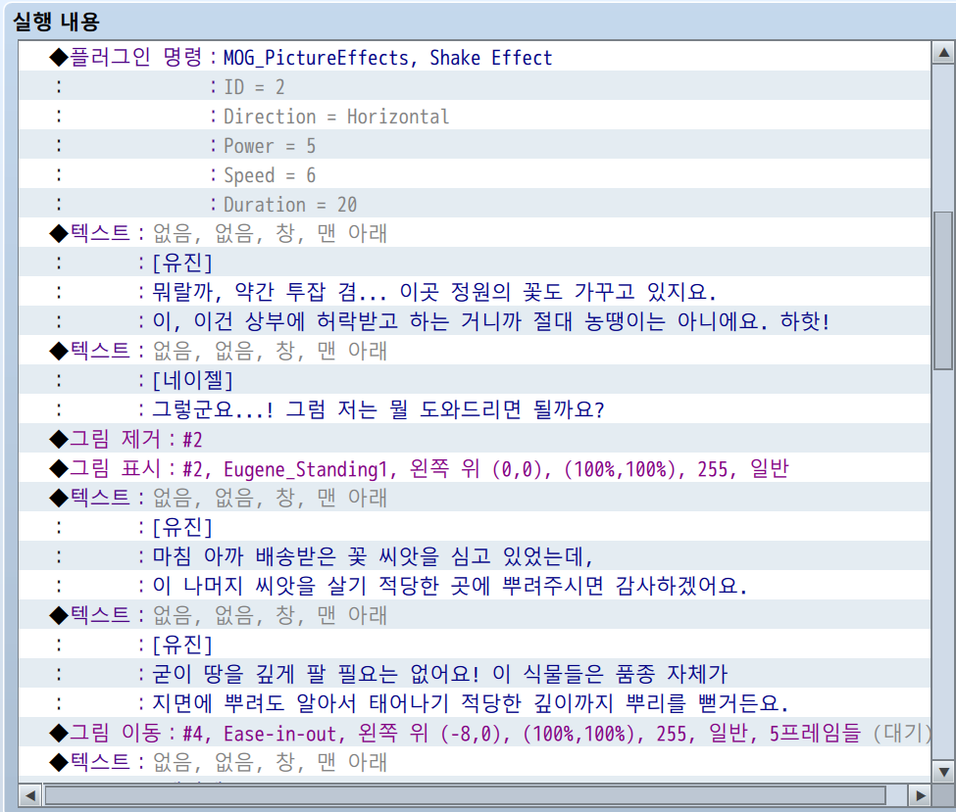This screenshot has width=956, height=812.
Task: Click the horizontal scrollbar thumb
Action: point(465,795)
